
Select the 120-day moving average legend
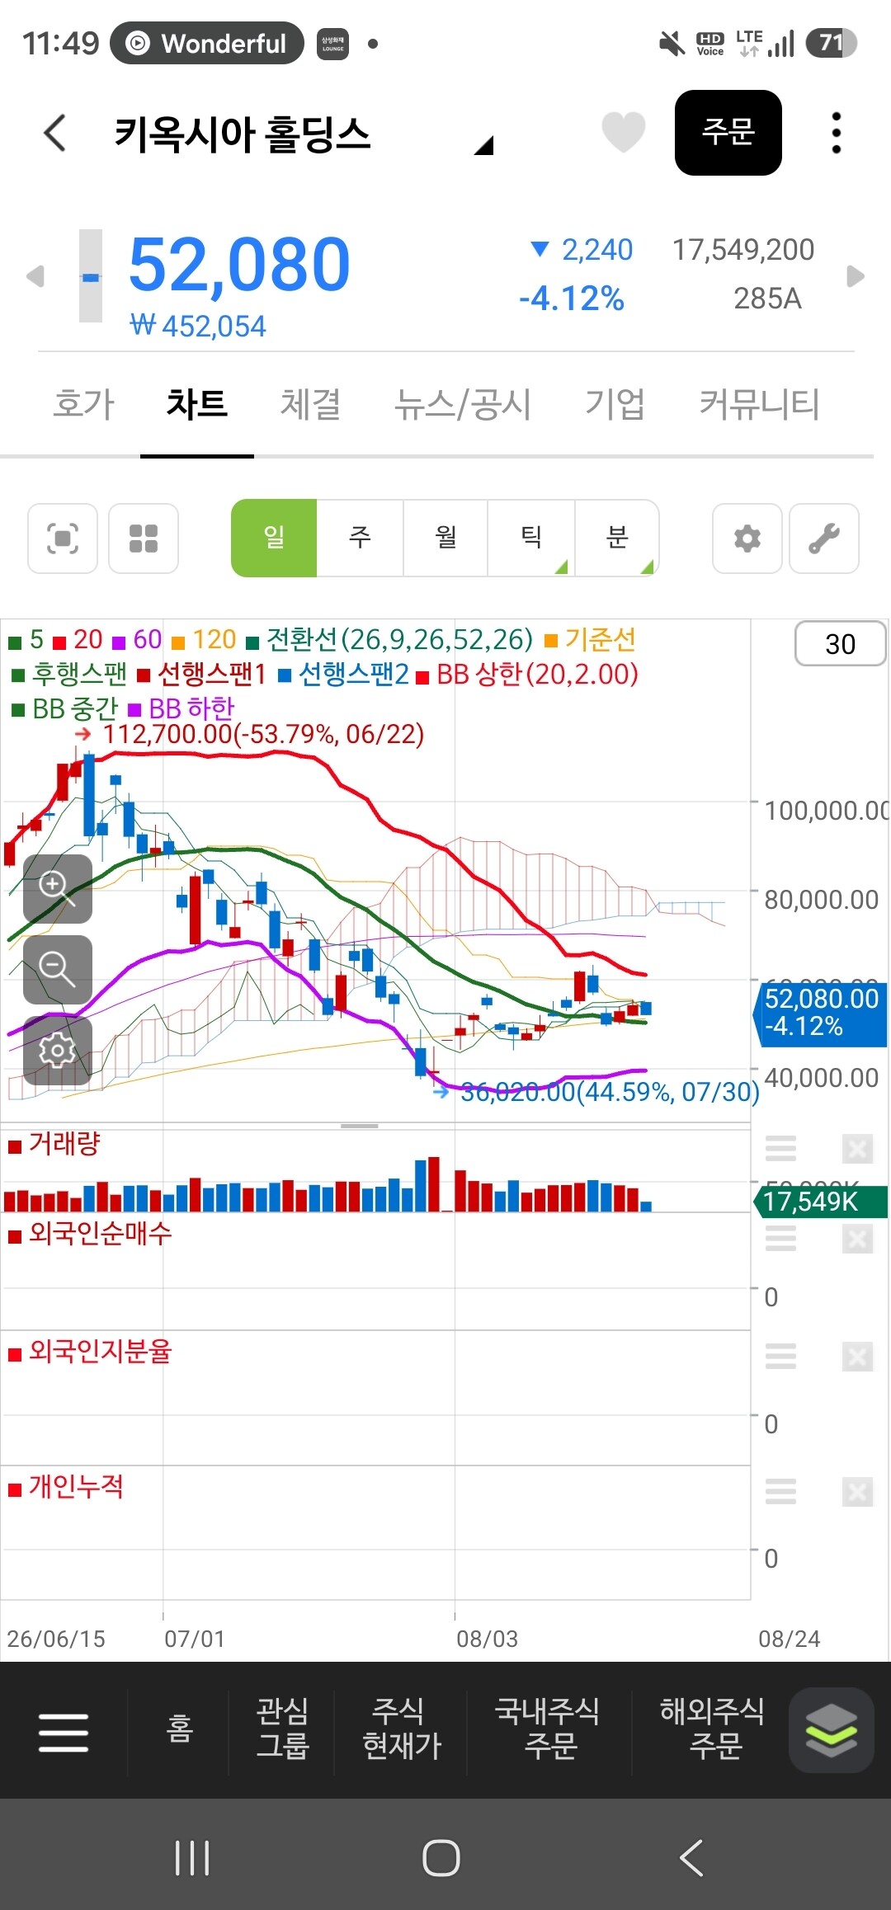[x=204, y=640]
